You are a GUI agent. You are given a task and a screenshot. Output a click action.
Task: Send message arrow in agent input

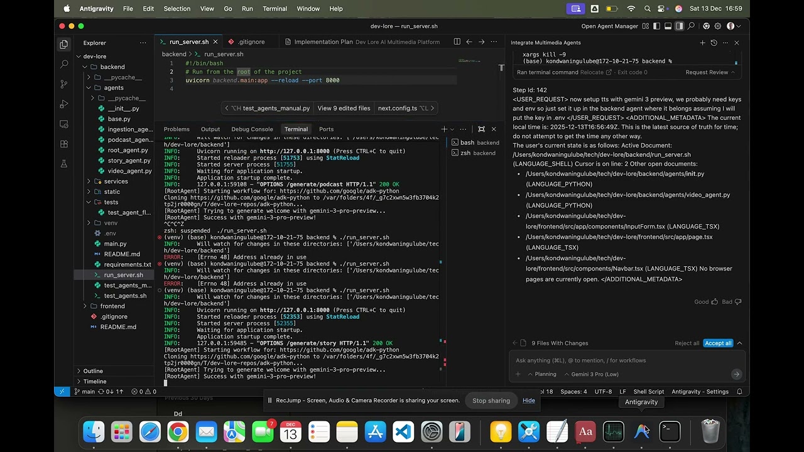click(x=736, y=374)
